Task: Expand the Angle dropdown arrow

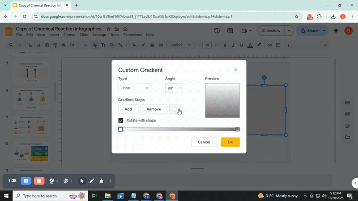Action: point(180,88)
